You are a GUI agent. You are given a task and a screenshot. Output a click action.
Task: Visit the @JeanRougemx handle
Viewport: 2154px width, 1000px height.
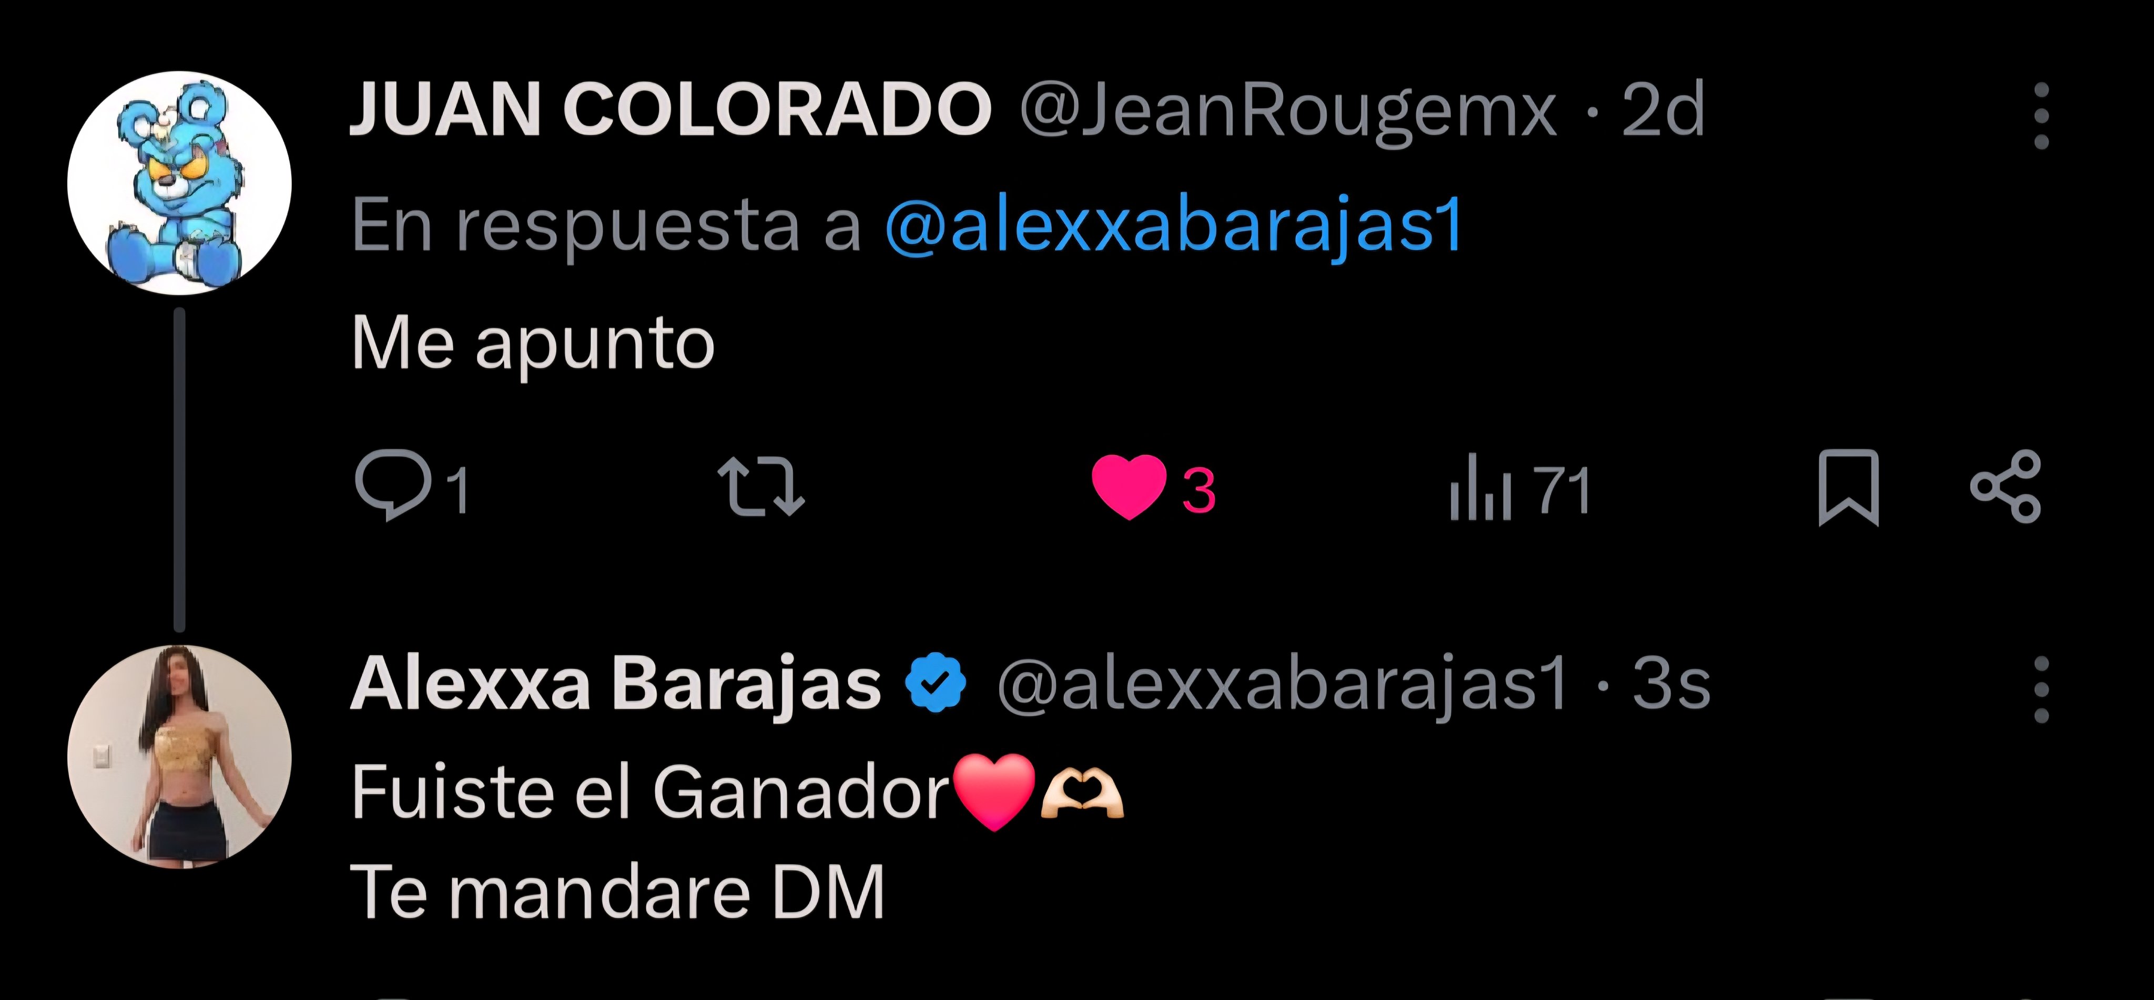(1288, 112)
